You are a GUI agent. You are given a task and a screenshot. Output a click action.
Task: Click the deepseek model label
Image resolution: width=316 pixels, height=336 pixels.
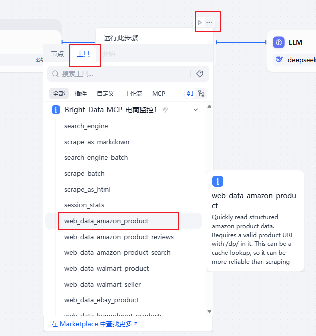(302, 60)
